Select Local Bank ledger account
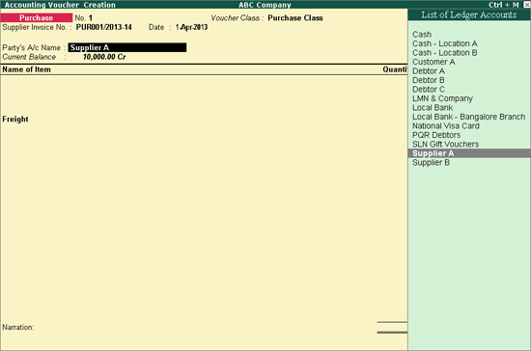The width and height of the screenshot is (531, 351). pyautogui.click(x=433, y=108)
